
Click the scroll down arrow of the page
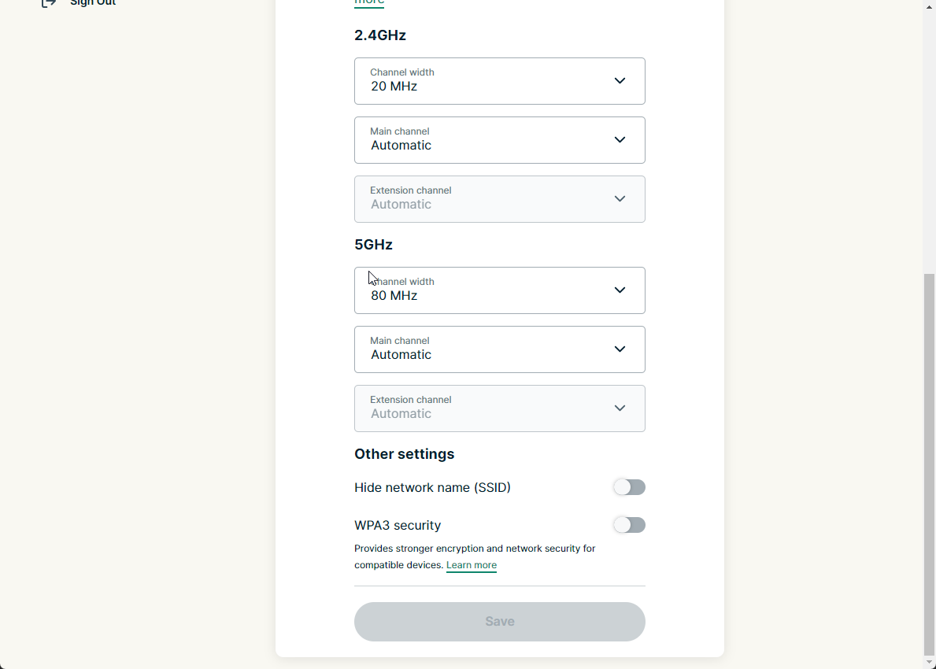point(929,662)
